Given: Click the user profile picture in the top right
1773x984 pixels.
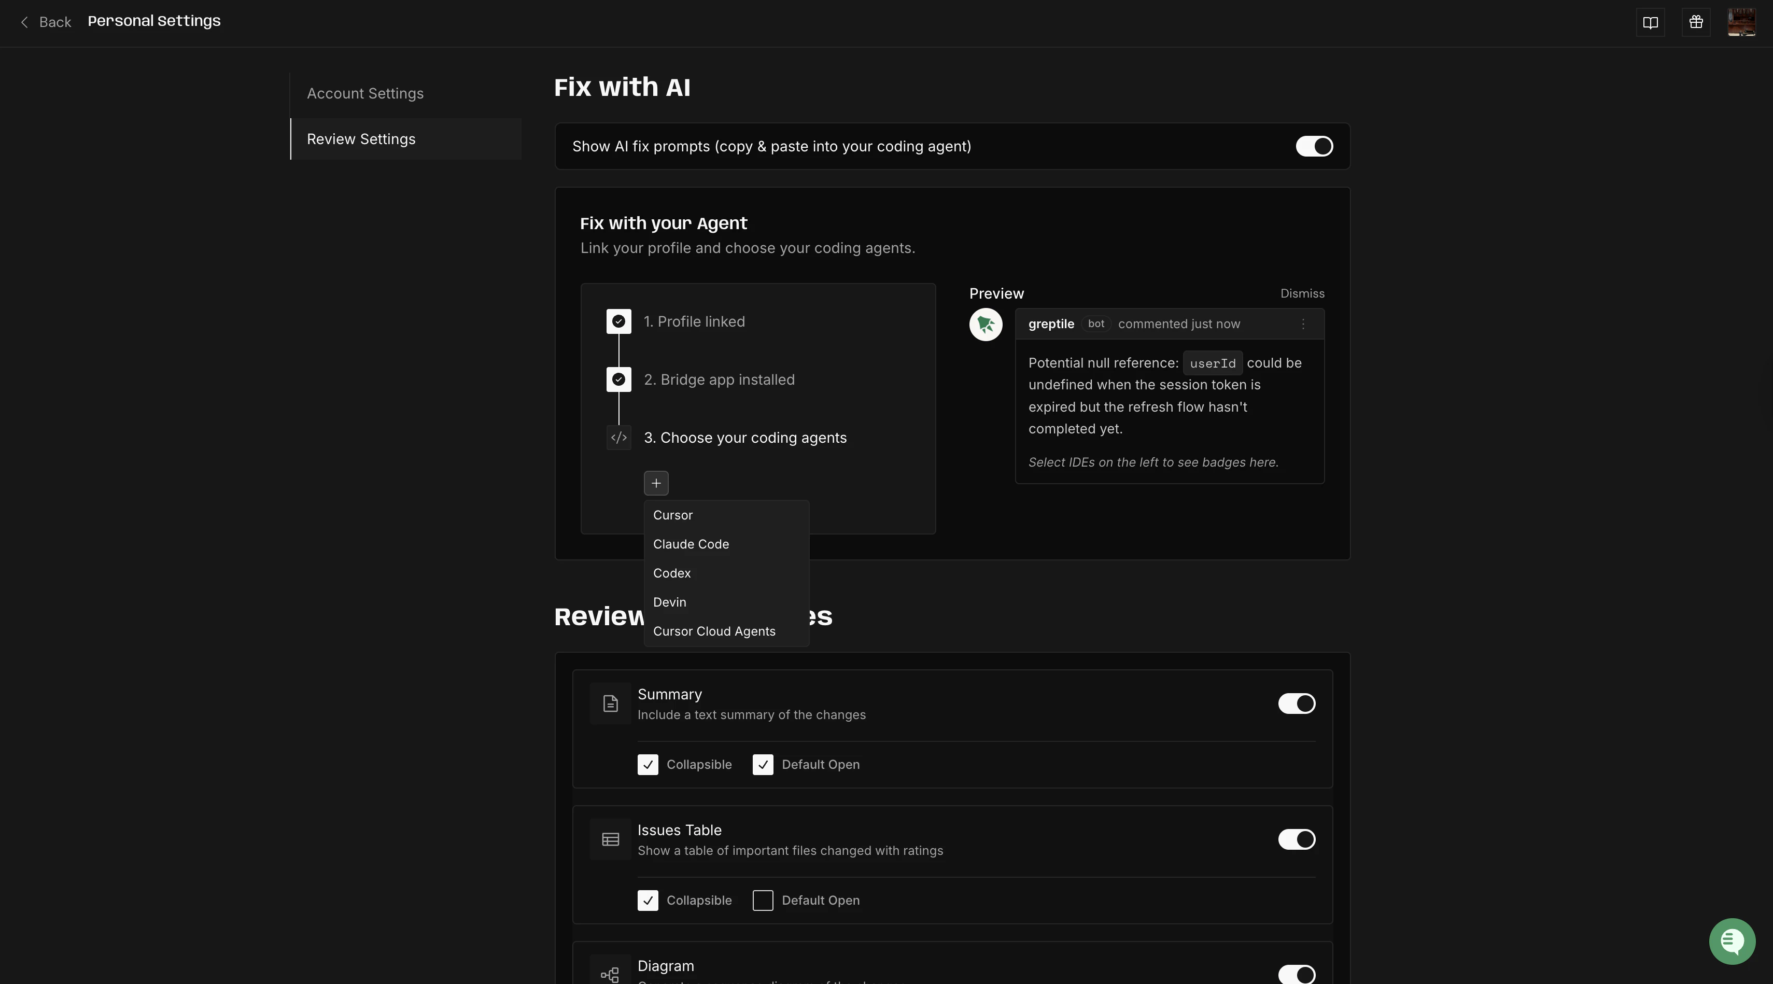Looking at the screenshot, I should pos(1741,21).
